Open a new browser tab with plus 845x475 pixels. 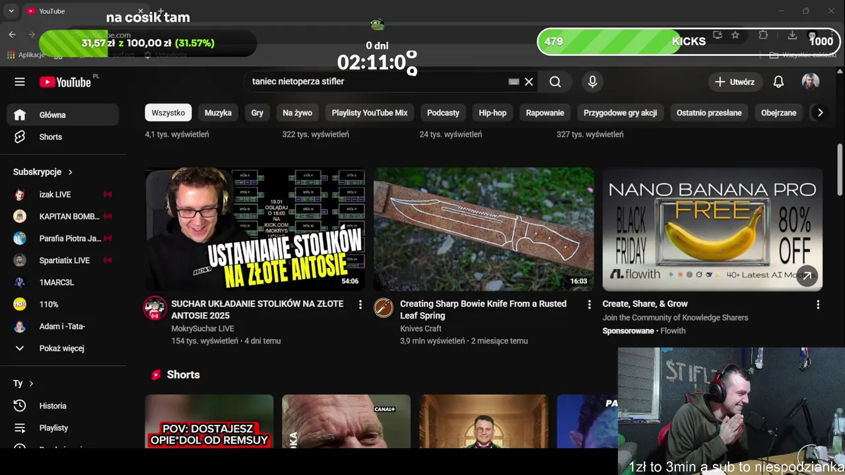tap(160, 11)
